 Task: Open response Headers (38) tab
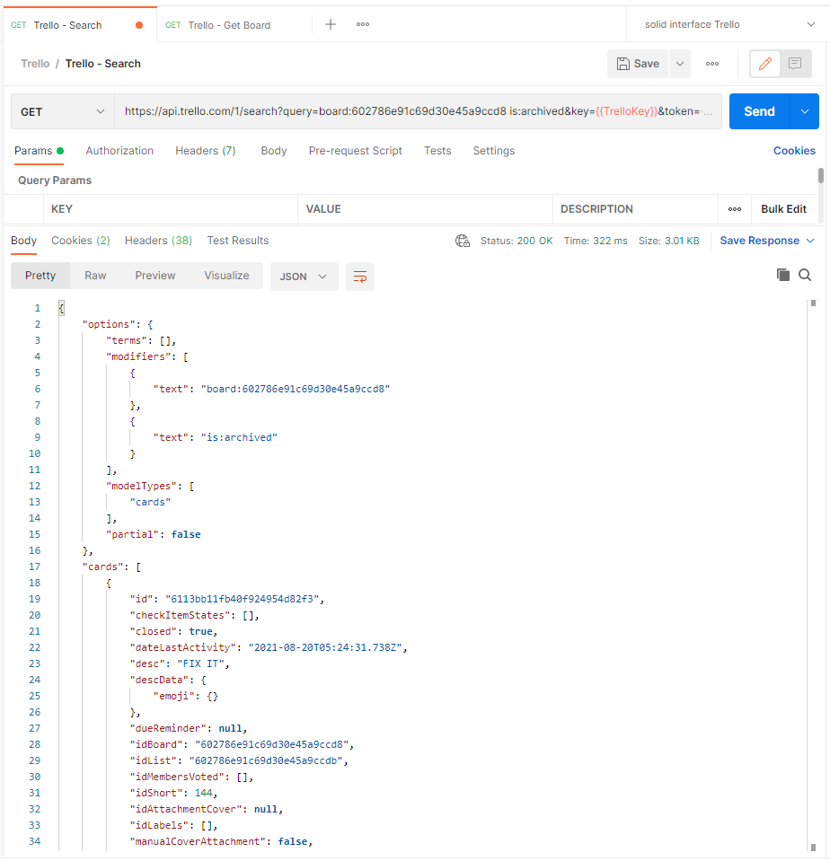pos(158,241)
